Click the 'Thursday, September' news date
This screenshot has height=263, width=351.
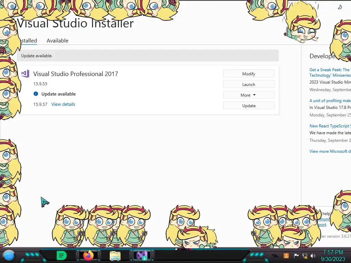click(330, 140)
